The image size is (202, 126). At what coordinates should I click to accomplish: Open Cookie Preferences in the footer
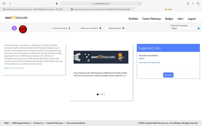point(55,123)
